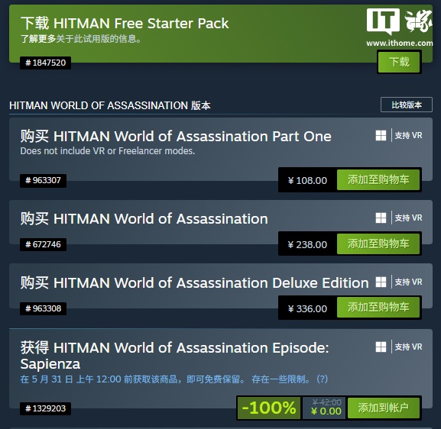Viewport: 441px width, 429px height.
Task: Click package ID tag #1847520
Action: tap(45, 63)
